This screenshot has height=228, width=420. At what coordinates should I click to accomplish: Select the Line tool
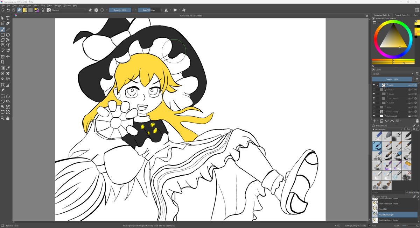pyautogui.click(x=8, y=30)
